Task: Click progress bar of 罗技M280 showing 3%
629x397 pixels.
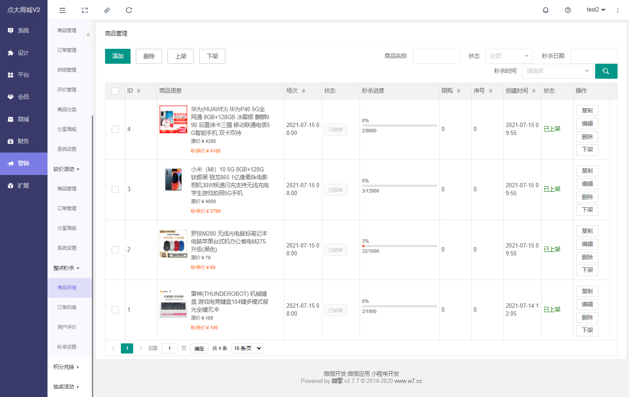Action: pyautogui.click(x=400, y=246)
